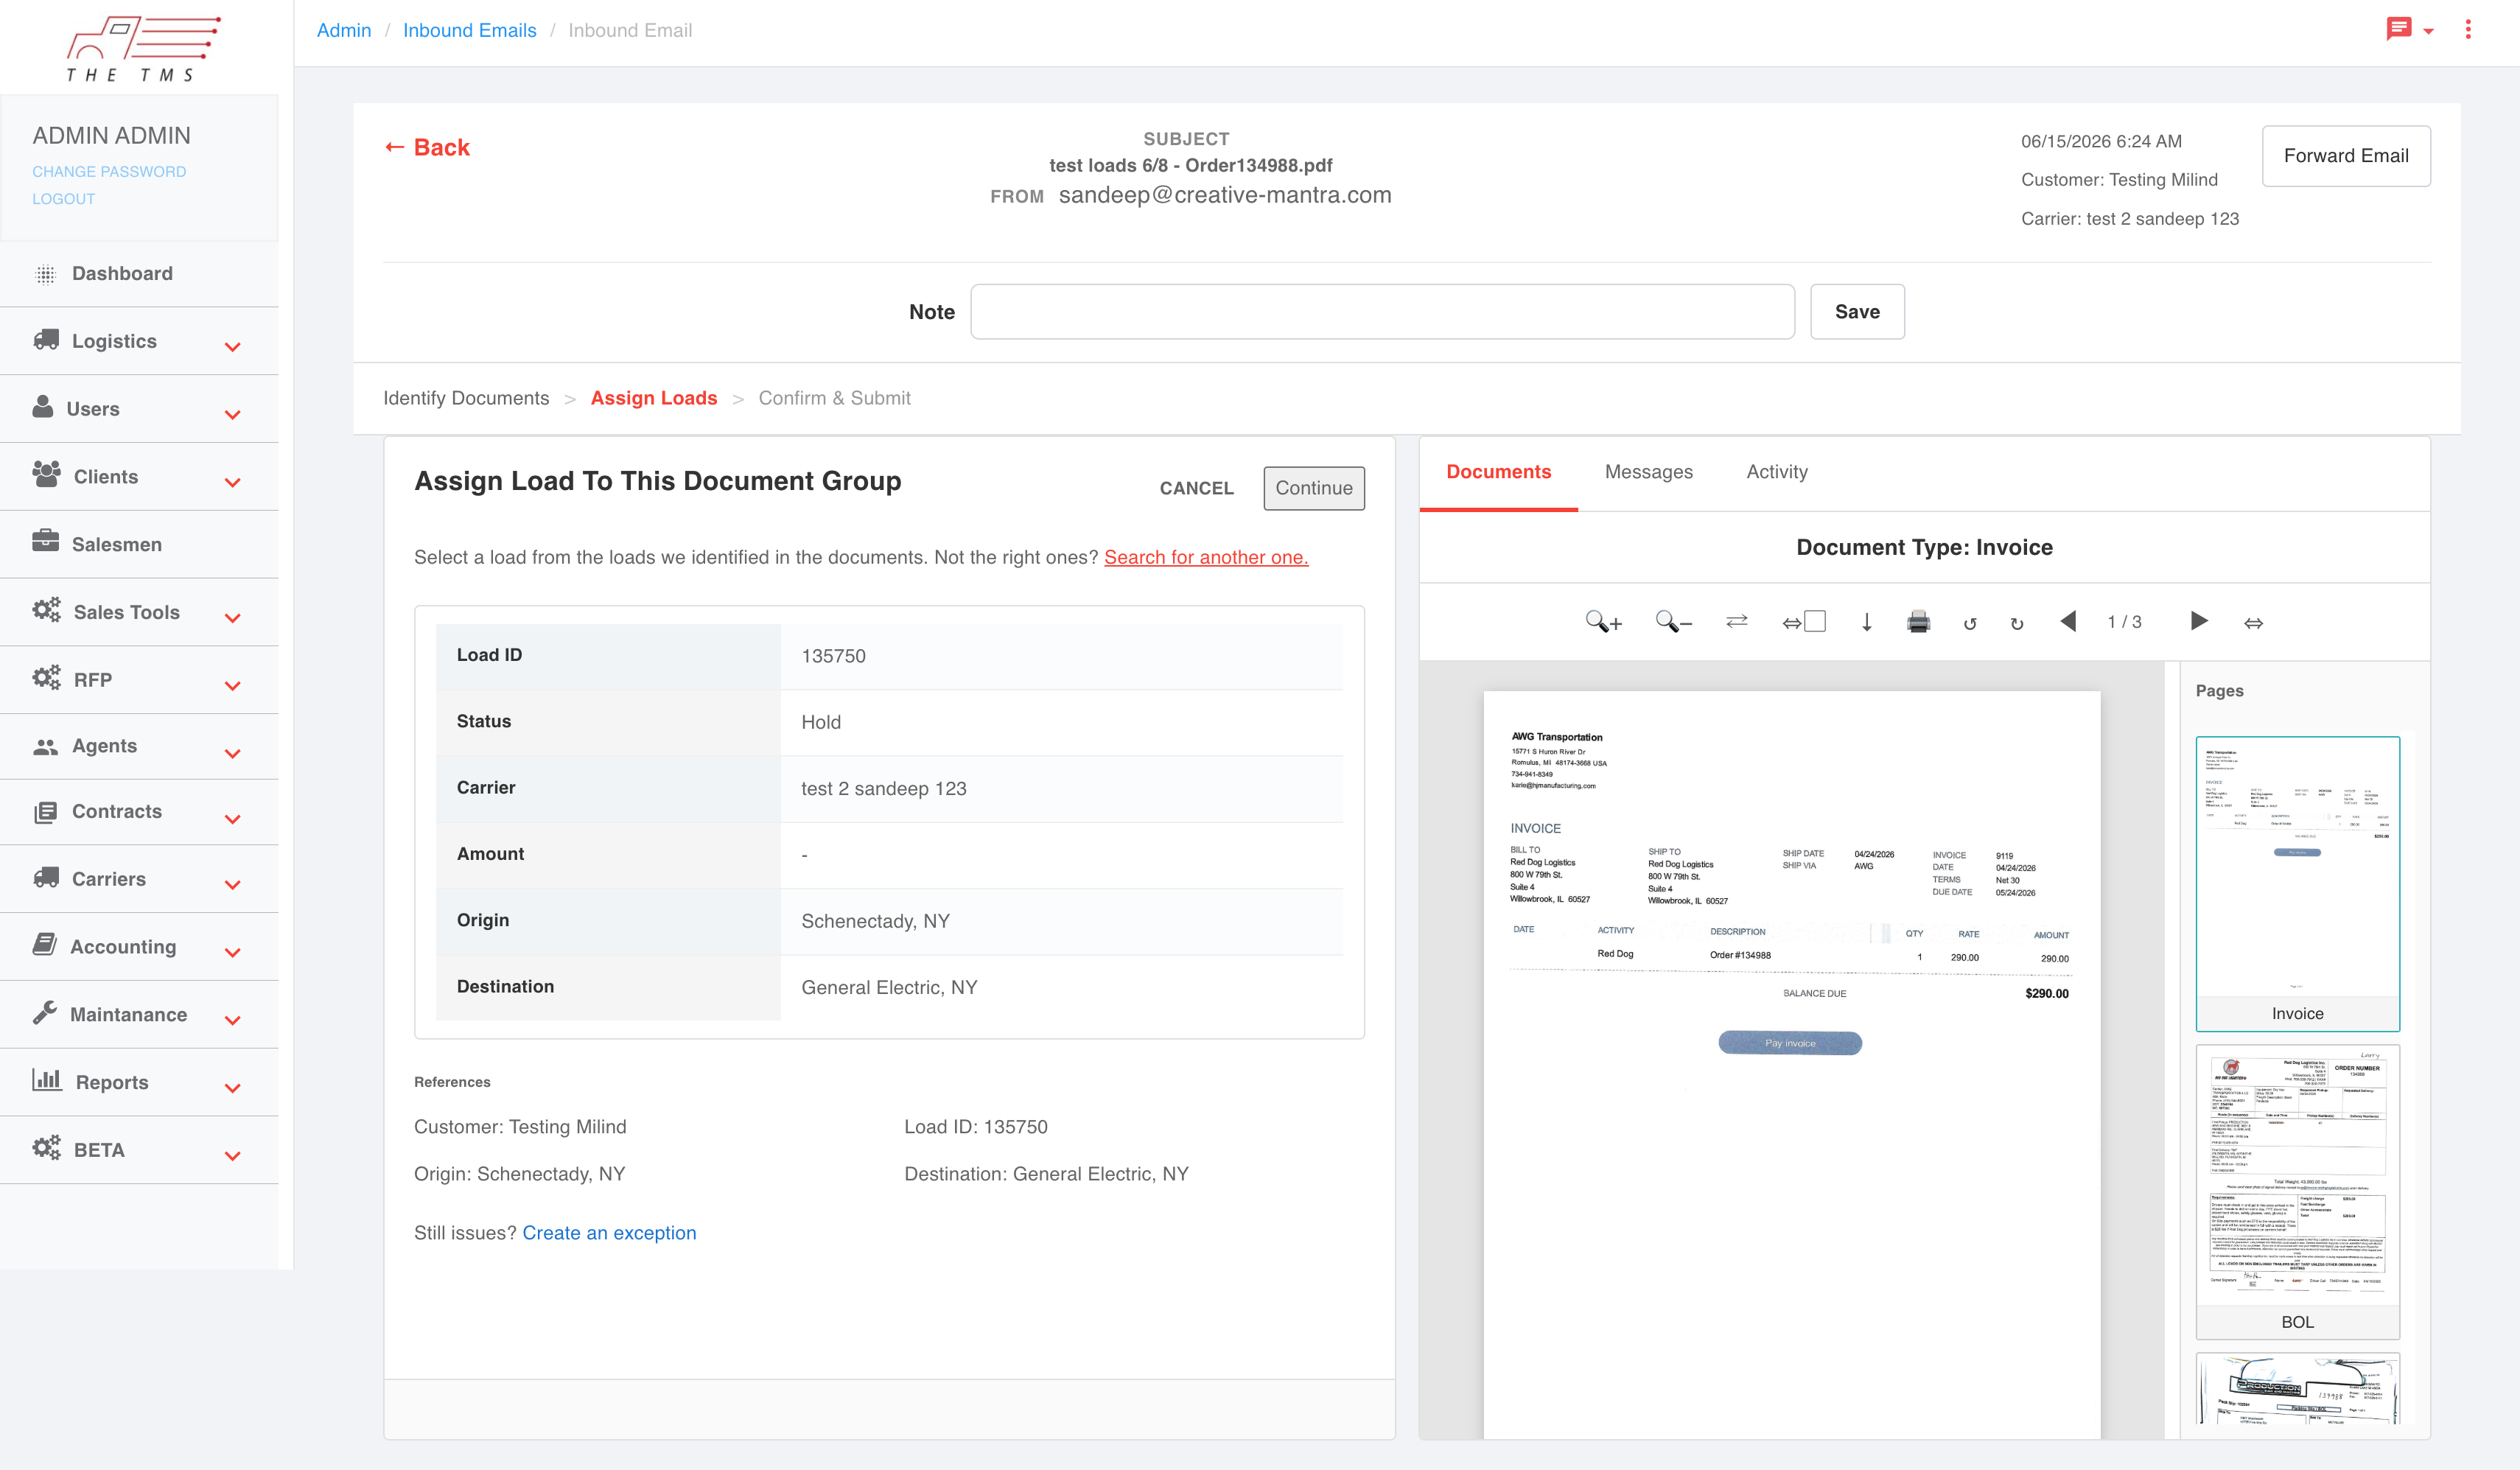Click the zoom out magnifier icon

coord(1673,622)
